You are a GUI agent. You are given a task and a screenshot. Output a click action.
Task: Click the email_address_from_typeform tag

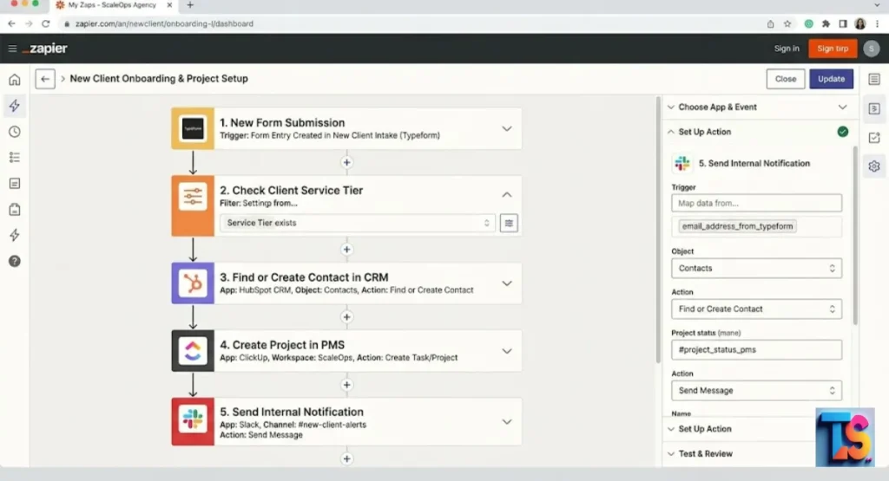pos(737,226)
